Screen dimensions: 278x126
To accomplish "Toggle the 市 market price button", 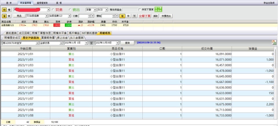I will [x=128, y=16].
